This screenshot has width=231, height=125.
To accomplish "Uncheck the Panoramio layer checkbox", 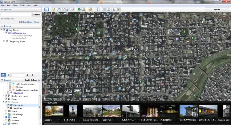I will (x=8, y=105).
